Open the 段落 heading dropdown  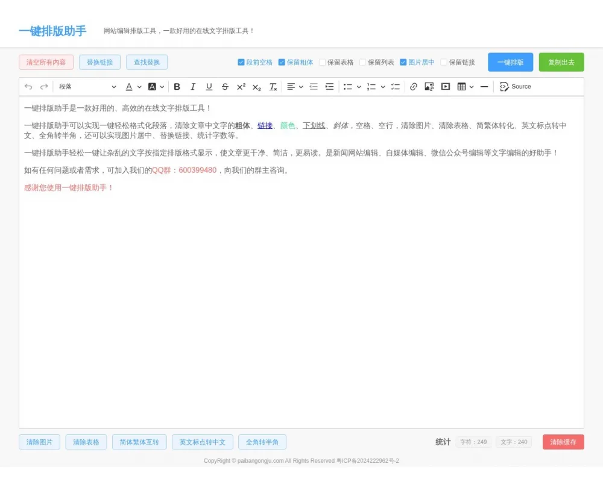(x=87, y=87)
